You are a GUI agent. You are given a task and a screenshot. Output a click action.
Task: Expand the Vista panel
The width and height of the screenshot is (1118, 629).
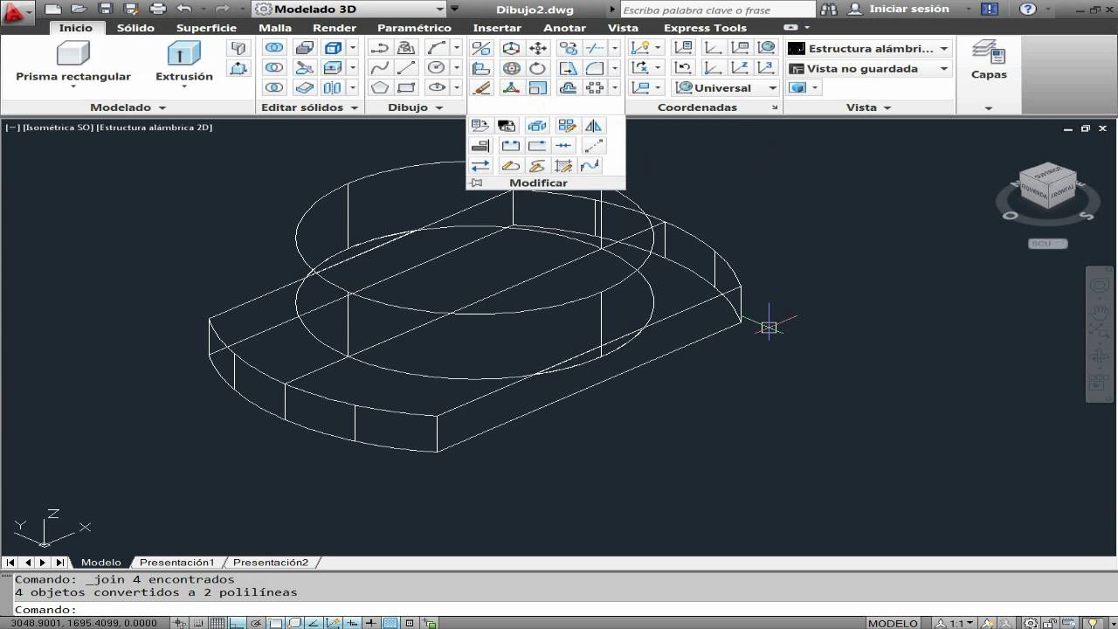point(868,107)
